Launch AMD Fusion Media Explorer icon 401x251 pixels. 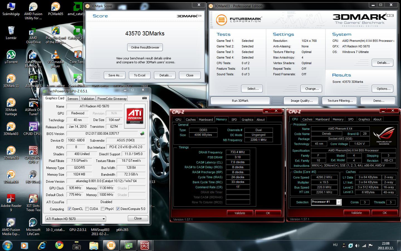pos(11,226)
